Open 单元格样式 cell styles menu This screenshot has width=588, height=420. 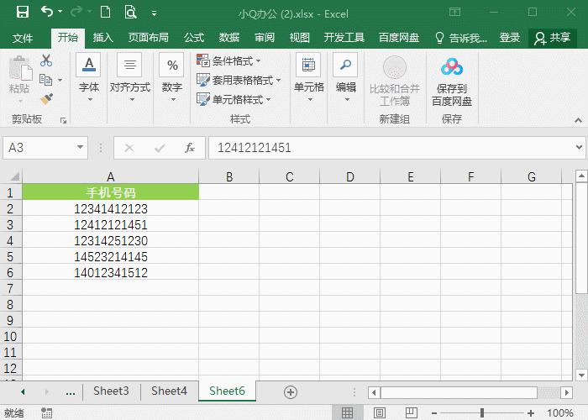click(x=234, y=99)
